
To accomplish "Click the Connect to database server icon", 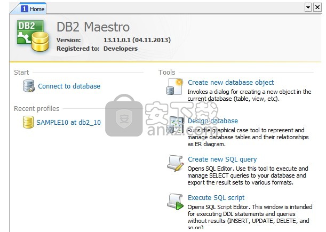I will (x=29, y=86).
